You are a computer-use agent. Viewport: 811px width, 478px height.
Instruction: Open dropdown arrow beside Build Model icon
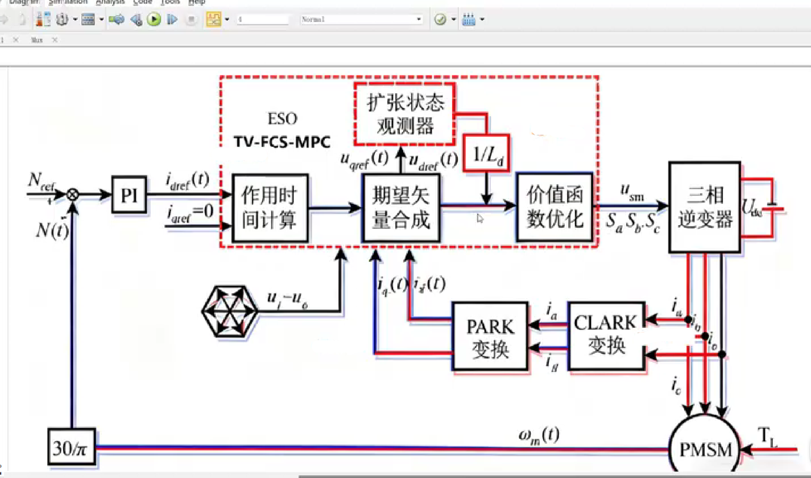(482, 20)
